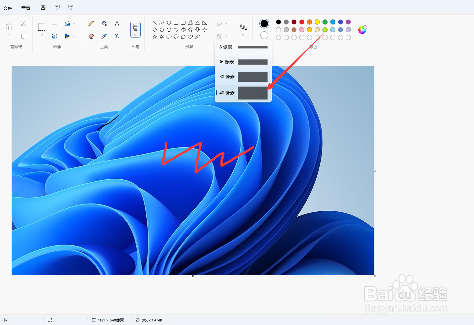The width and height of the screenshot is (474, 325).
Task: Redo the last action
Action: point(70,7)
